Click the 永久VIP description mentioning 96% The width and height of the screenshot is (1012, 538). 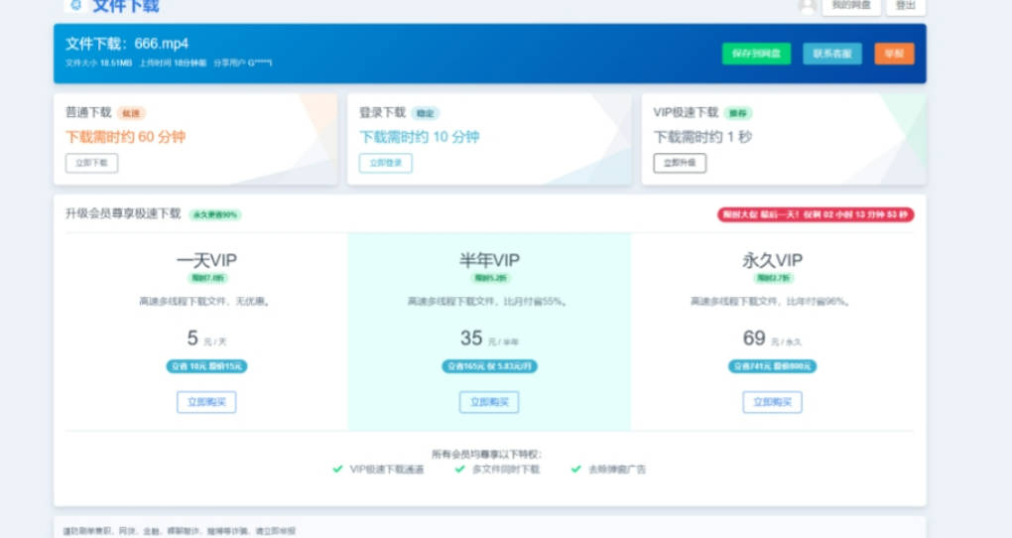769,301
